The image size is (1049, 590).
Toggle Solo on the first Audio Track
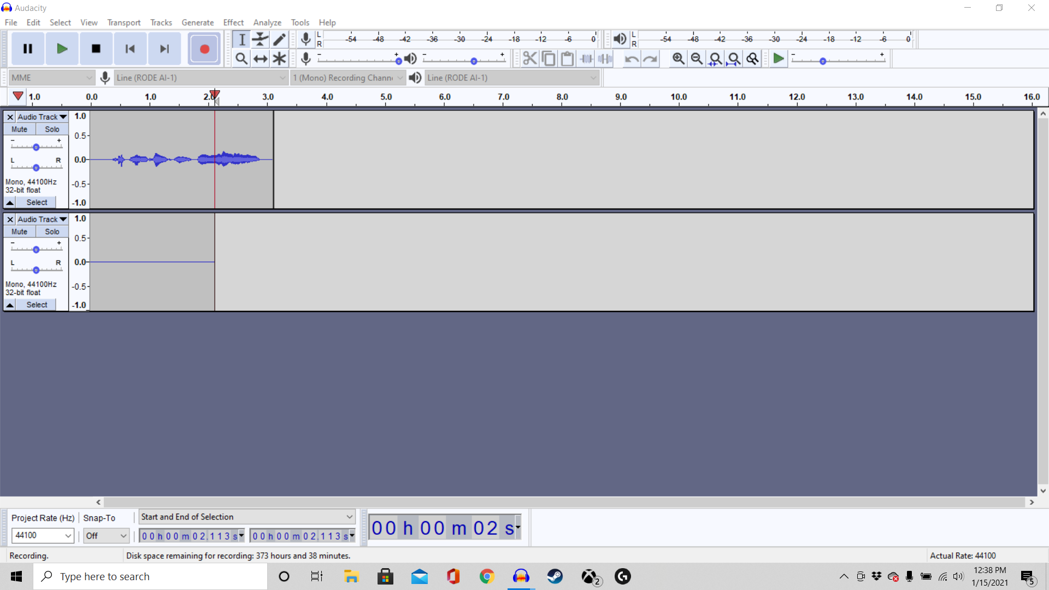tap(52, 129)
